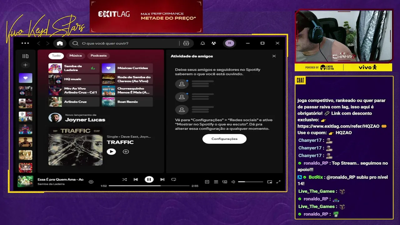
Task: Close the Atividade de amigos panel
Action: click(x=274, y=56)
